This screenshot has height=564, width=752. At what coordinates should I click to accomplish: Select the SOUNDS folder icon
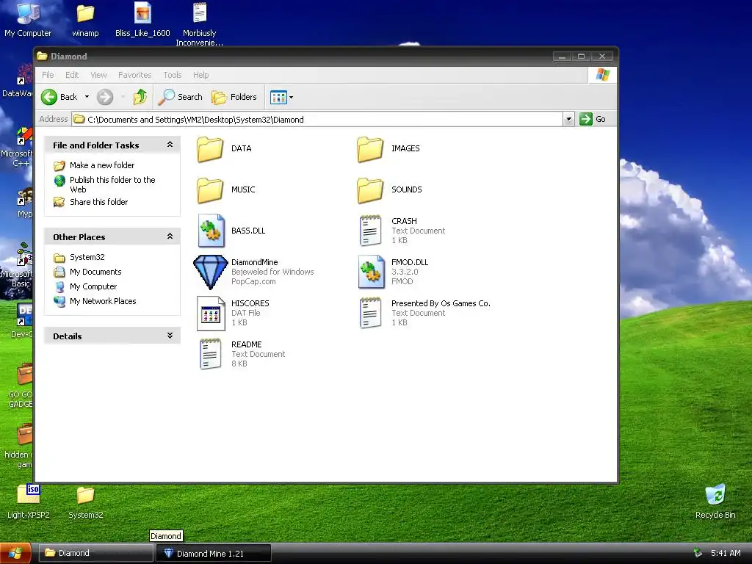(x=370, y=190)
